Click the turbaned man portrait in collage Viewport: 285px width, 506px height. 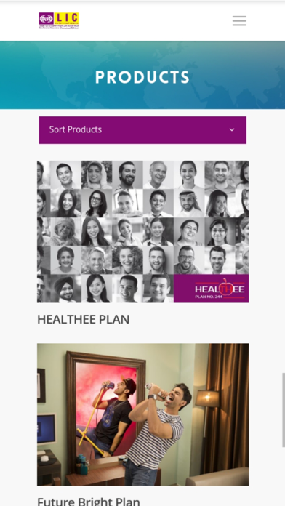(x=66, y=289)
